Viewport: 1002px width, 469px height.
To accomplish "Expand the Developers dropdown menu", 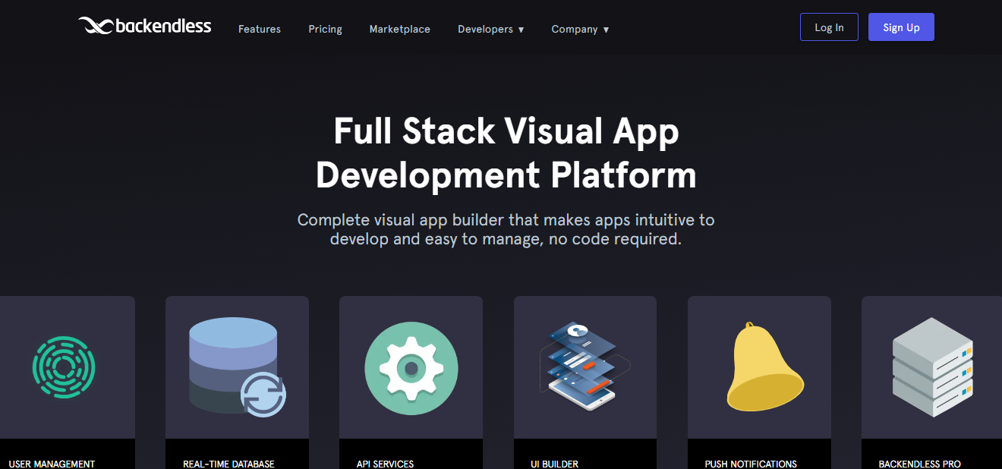I will (x=491, y=29).
